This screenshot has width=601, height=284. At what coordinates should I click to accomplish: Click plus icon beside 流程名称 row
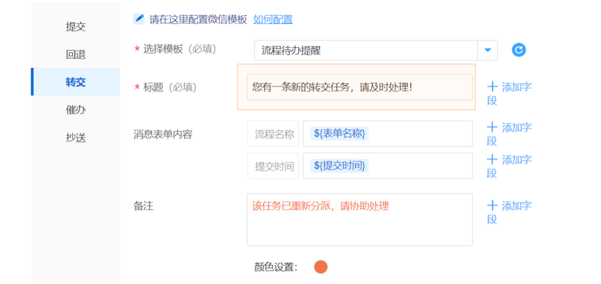click(492, 127)
